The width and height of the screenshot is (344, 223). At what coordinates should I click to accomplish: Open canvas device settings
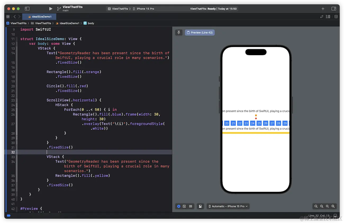(x=201, y=206)
